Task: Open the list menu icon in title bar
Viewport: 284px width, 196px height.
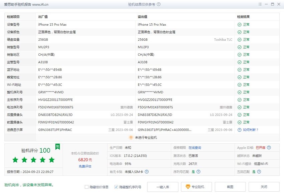Action: pos(260,4)
